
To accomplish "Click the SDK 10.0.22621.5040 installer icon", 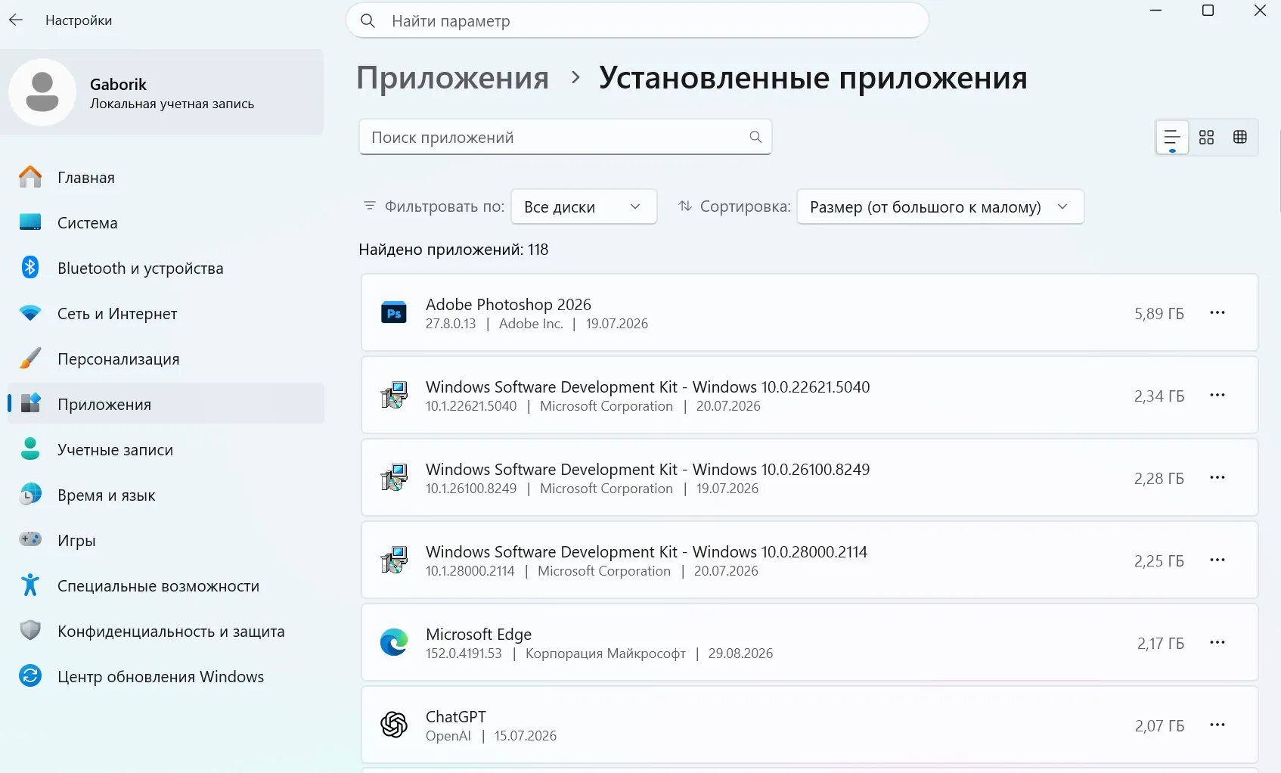I will click(394, 396).
